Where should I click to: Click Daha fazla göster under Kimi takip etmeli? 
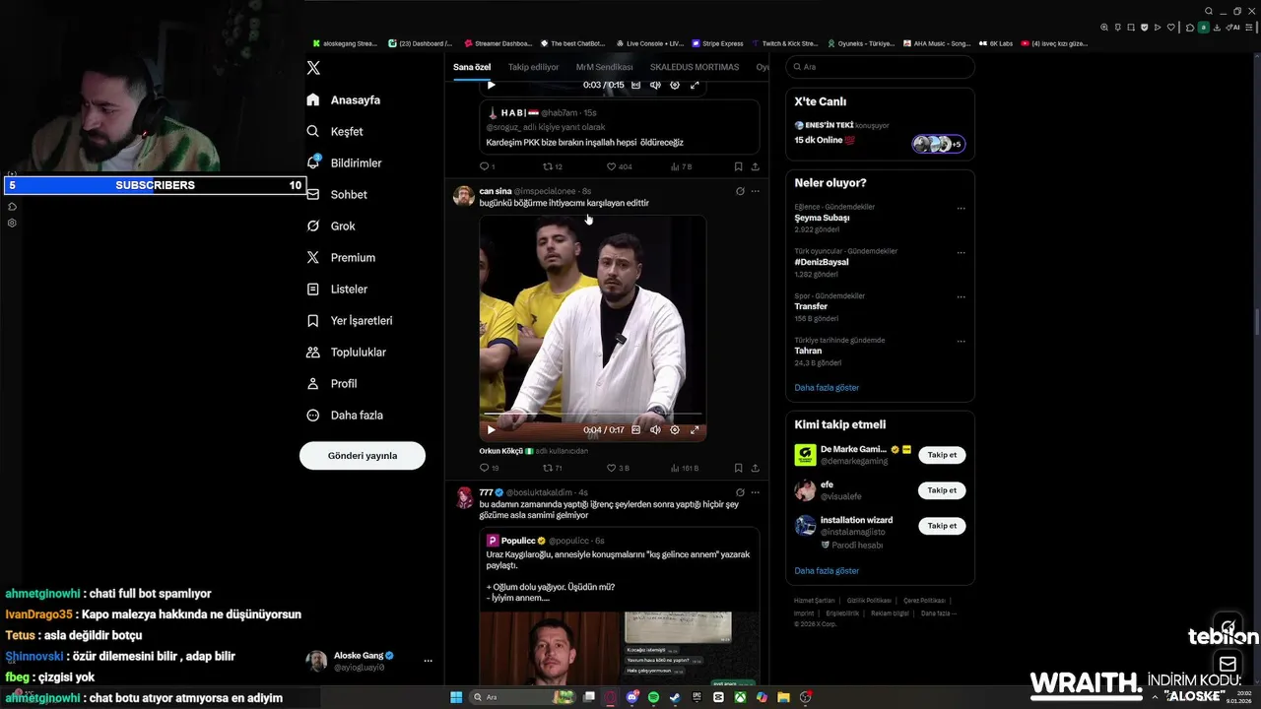pos(827,570)
